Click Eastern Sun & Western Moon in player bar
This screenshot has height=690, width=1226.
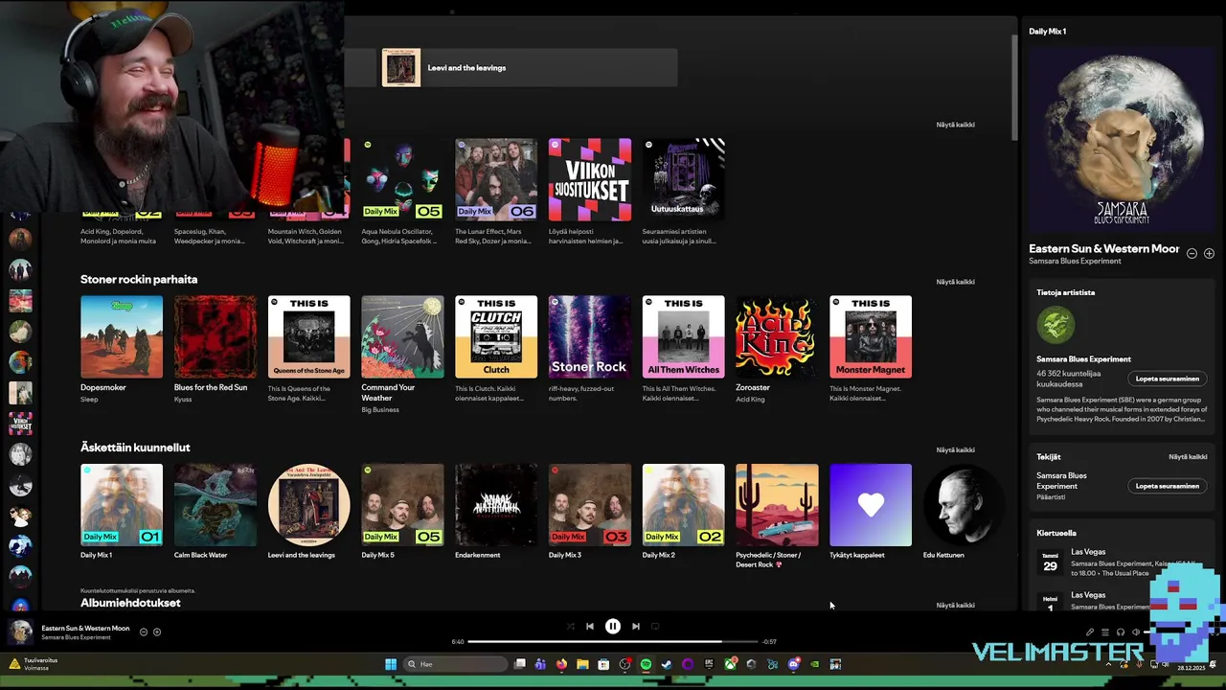85,629
